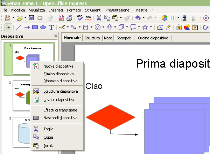
Task: Select the Ellipse drawing tool
Action: pyautogui.click(x=43, y=27)
